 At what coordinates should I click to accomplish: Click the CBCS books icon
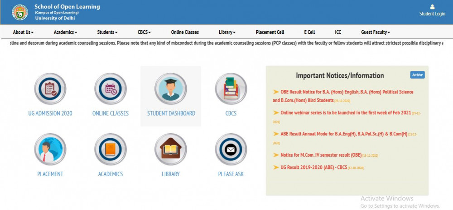point(231,89)
